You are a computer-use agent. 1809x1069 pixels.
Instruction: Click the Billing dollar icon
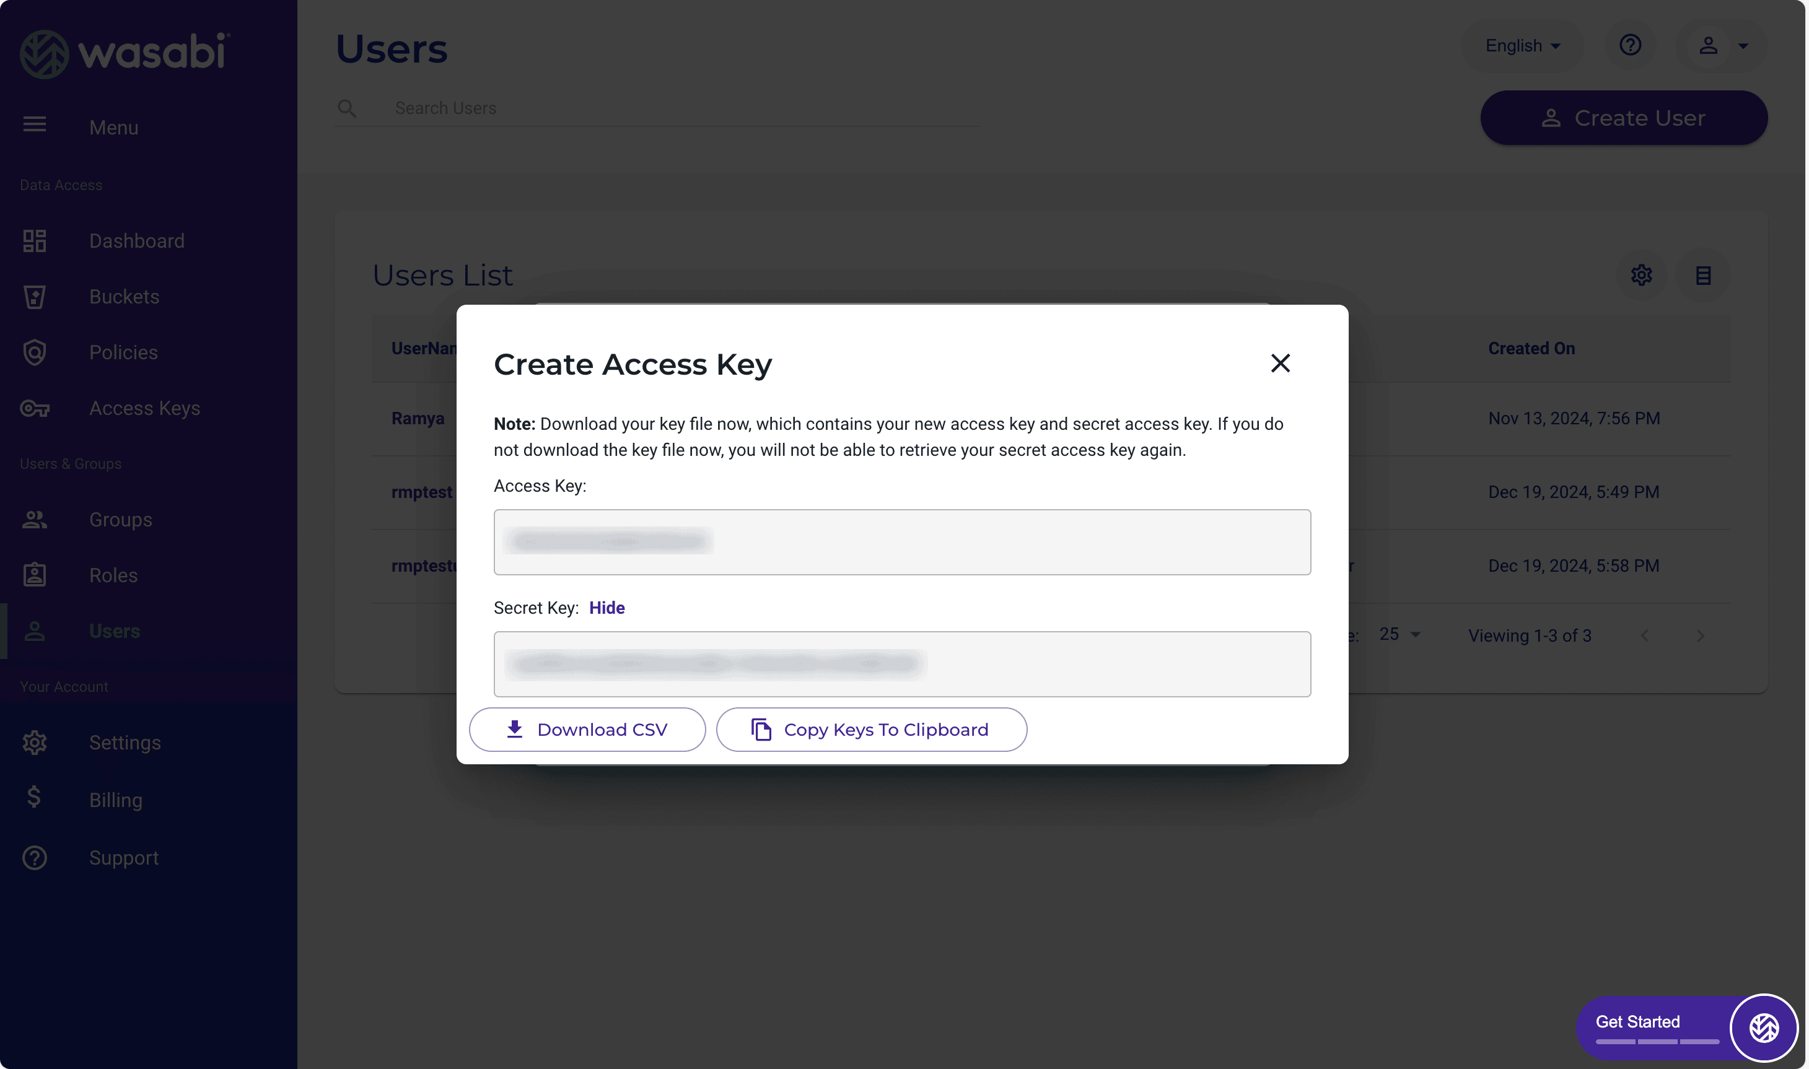35,798
